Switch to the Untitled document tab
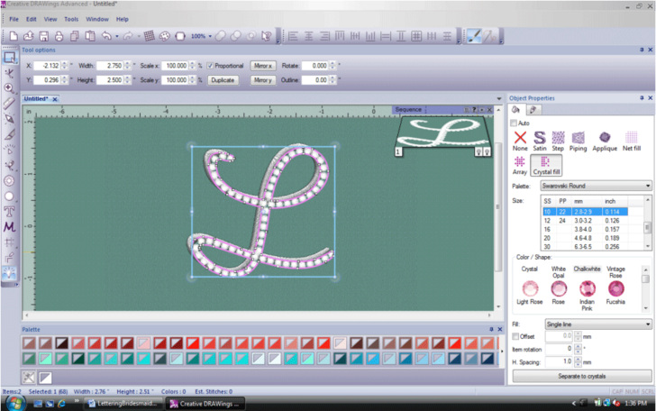Image resolution: width=656 pixels, height=411 pixels. coord(36,98)
